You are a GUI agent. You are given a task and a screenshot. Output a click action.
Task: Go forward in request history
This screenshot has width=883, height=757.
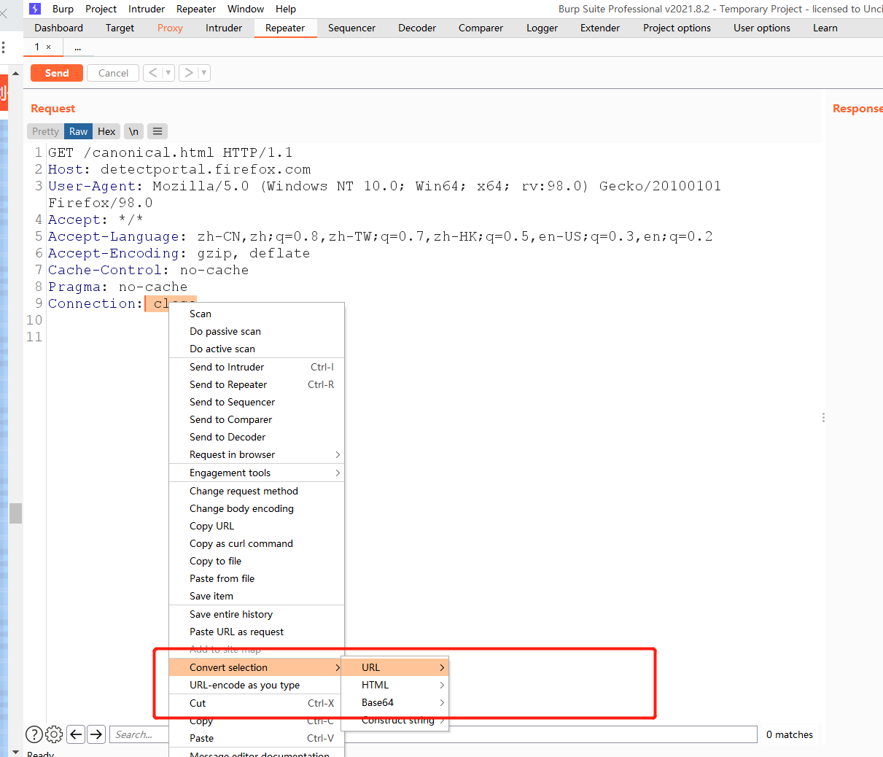tap(189, 73)
